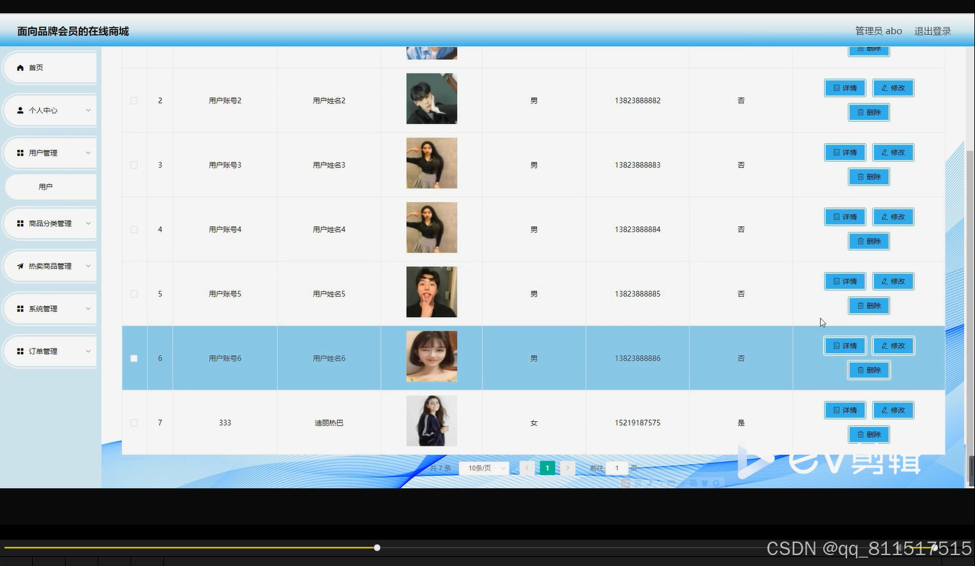Open avatar photo of 用户账号2
This screenshot has height=566, width=975.
click(x=432, y=98)
